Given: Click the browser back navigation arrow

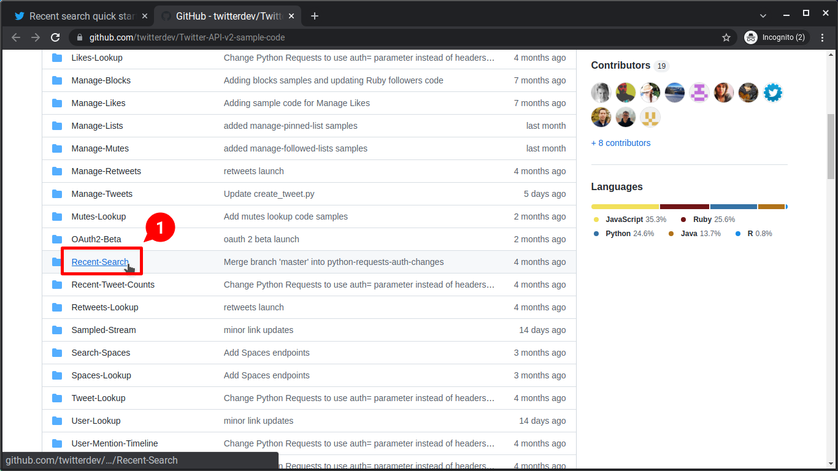Looking at the screenshot, I should point(15,37).
